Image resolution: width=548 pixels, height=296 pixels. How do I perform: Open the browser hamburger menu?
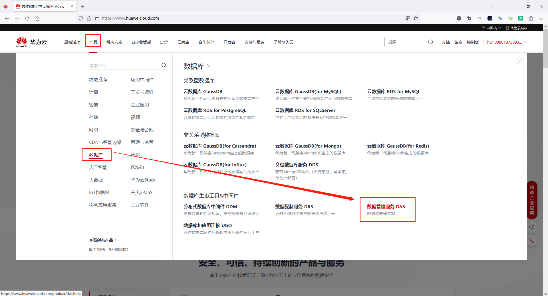541,18
